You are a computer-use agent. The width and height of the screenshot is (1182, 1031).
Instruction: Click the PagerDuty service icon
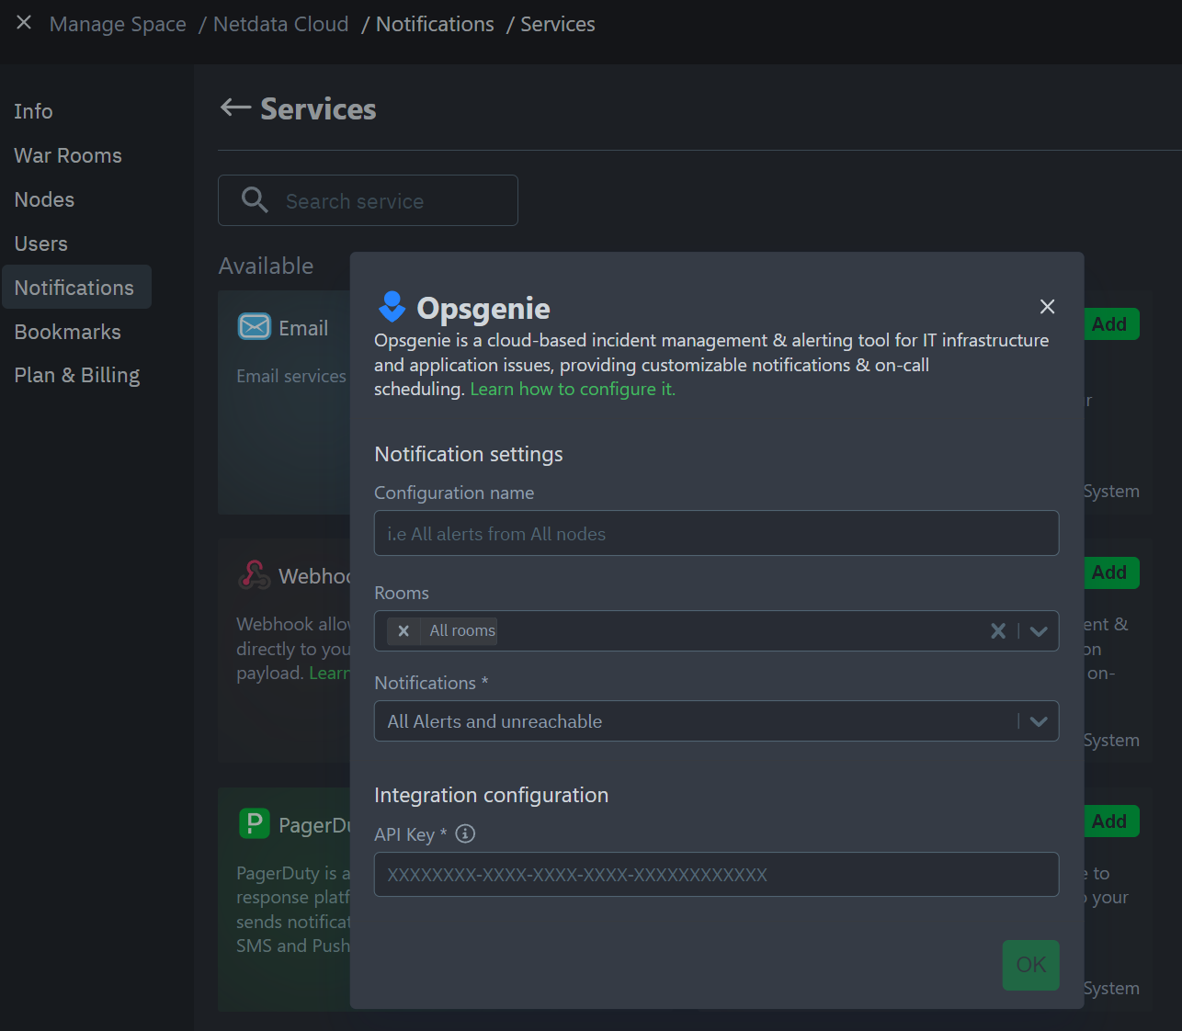(255, 823)
